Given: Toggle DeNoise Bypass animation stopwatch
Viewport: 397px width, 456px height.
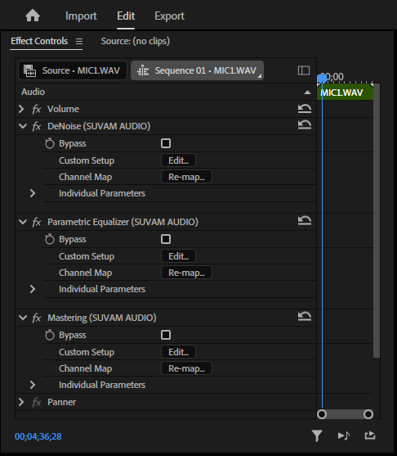Looking at the screenshot, I should pyautogui.click(x=50, y=143).
